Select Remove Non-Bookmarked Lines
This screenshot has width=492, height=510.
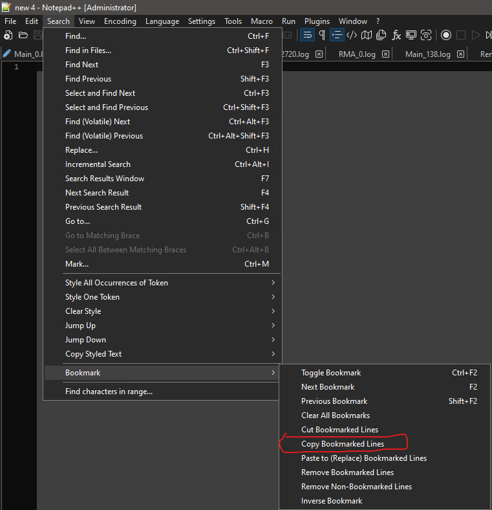[385, 487]
